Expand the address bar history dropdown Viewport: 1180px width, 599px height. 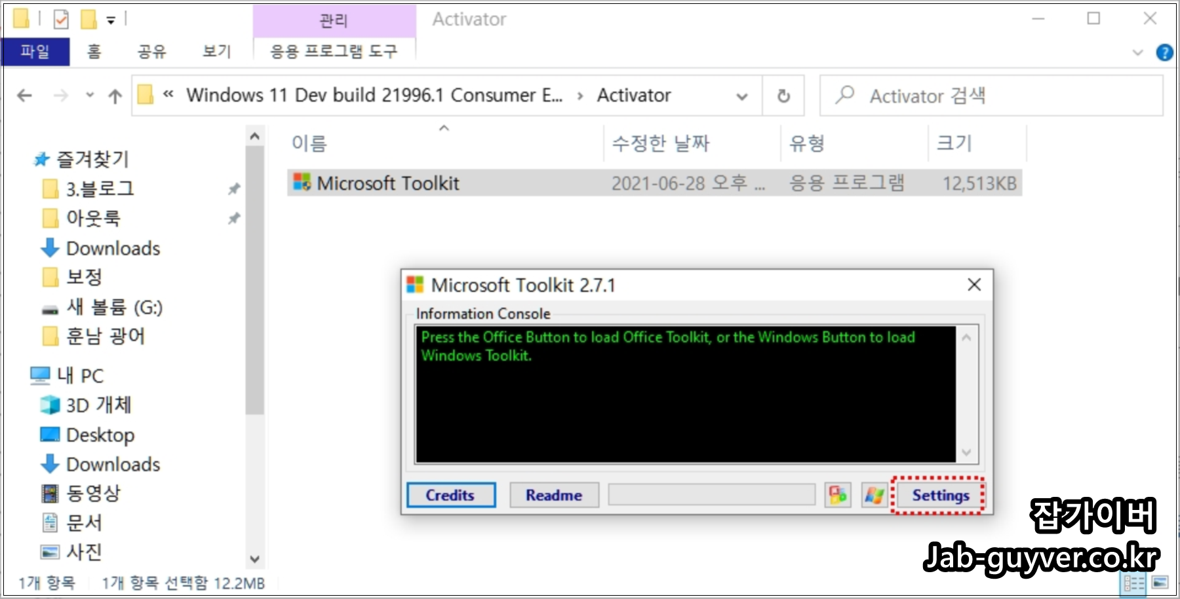742,96
